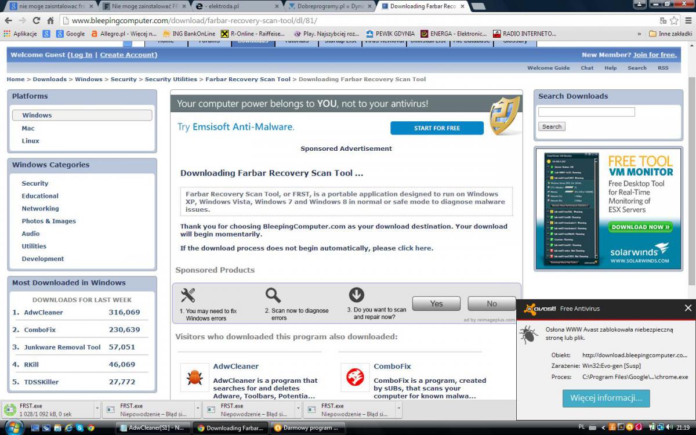Open the browser home page icon
The height and width of the screenshot is (435, 696).
pos(50,20)
